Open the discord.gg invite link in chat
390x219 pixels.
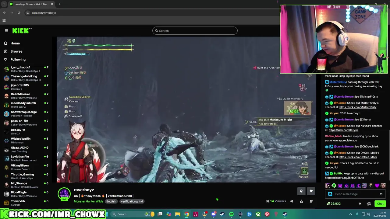coord(344,178)
